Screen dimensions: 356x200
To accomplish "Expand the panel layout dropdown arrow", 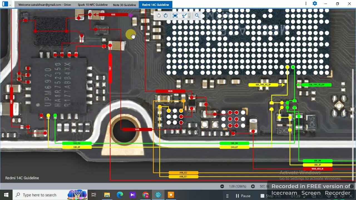I will point(10,5).
